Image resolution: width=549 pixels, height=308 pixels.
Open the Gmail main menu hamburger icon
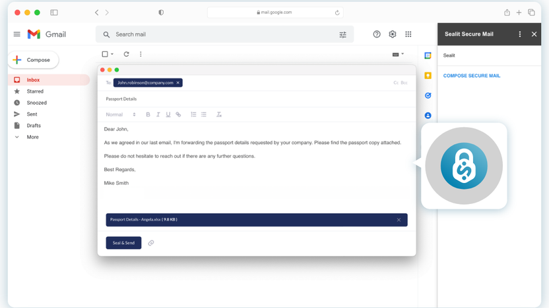(x=16, y=34)
